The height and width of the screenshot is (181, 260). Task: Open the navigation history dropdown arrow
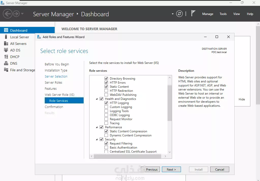[x=22, y=14]
